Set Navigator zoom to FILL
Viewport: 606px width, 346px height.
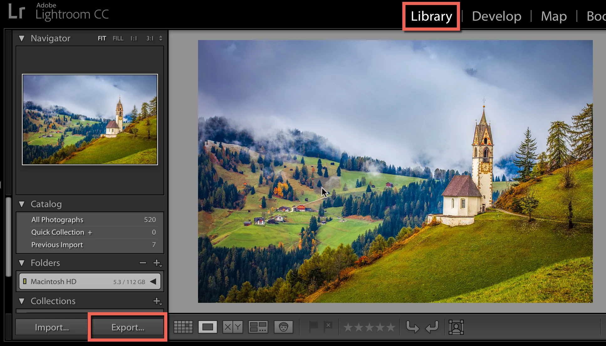pos(118,38)
